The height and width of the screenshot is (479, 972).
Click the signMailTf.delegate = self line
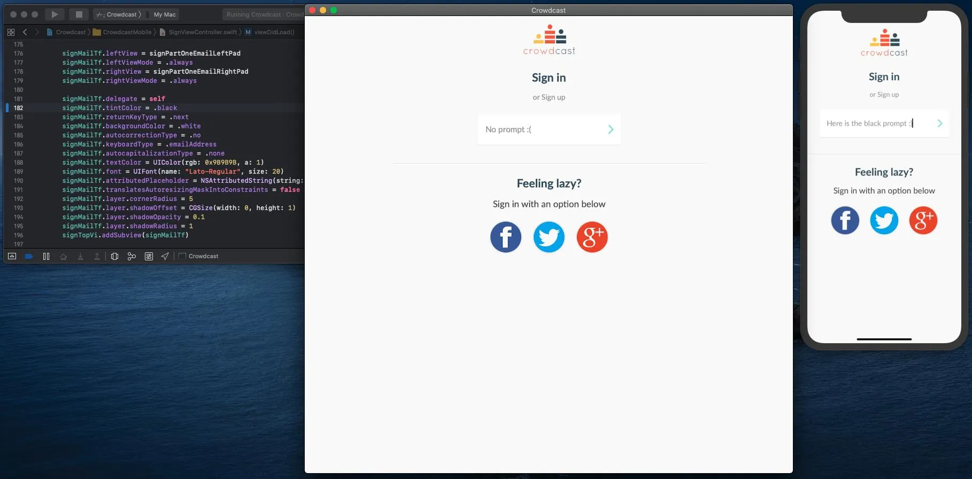click(114, 99)
